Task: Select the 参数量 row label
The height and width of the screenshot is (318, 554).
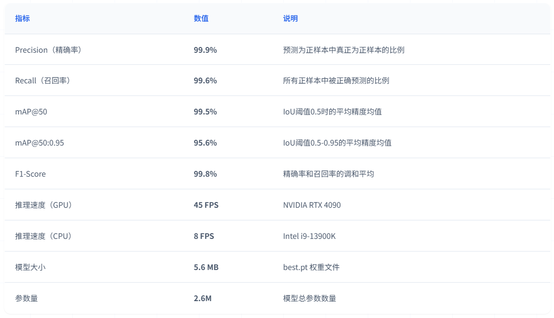Action: 26,298
